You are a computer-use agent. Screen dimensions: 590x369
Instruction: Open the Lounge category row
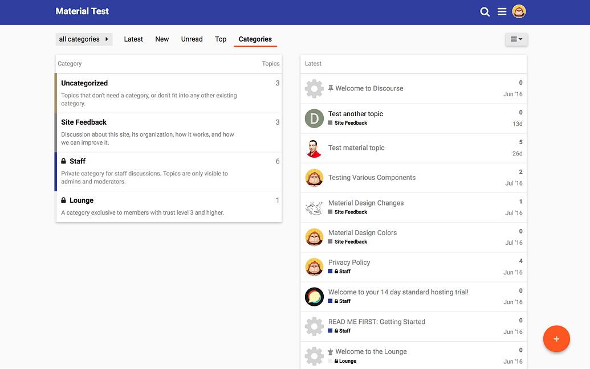pos(82,200)
